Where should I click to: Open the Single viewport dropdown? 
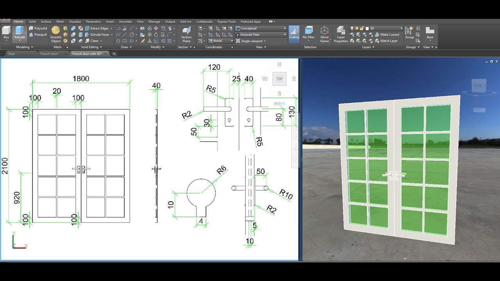251,41
